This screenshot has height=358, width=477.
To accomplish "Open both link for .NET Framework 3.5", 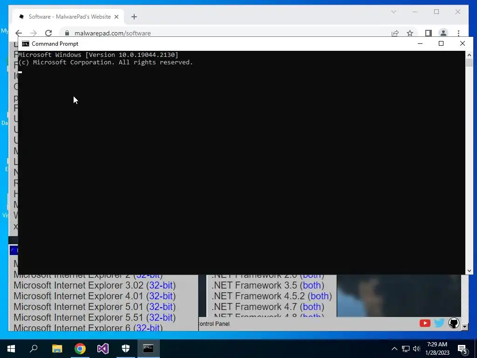I will tap(312, 285).
